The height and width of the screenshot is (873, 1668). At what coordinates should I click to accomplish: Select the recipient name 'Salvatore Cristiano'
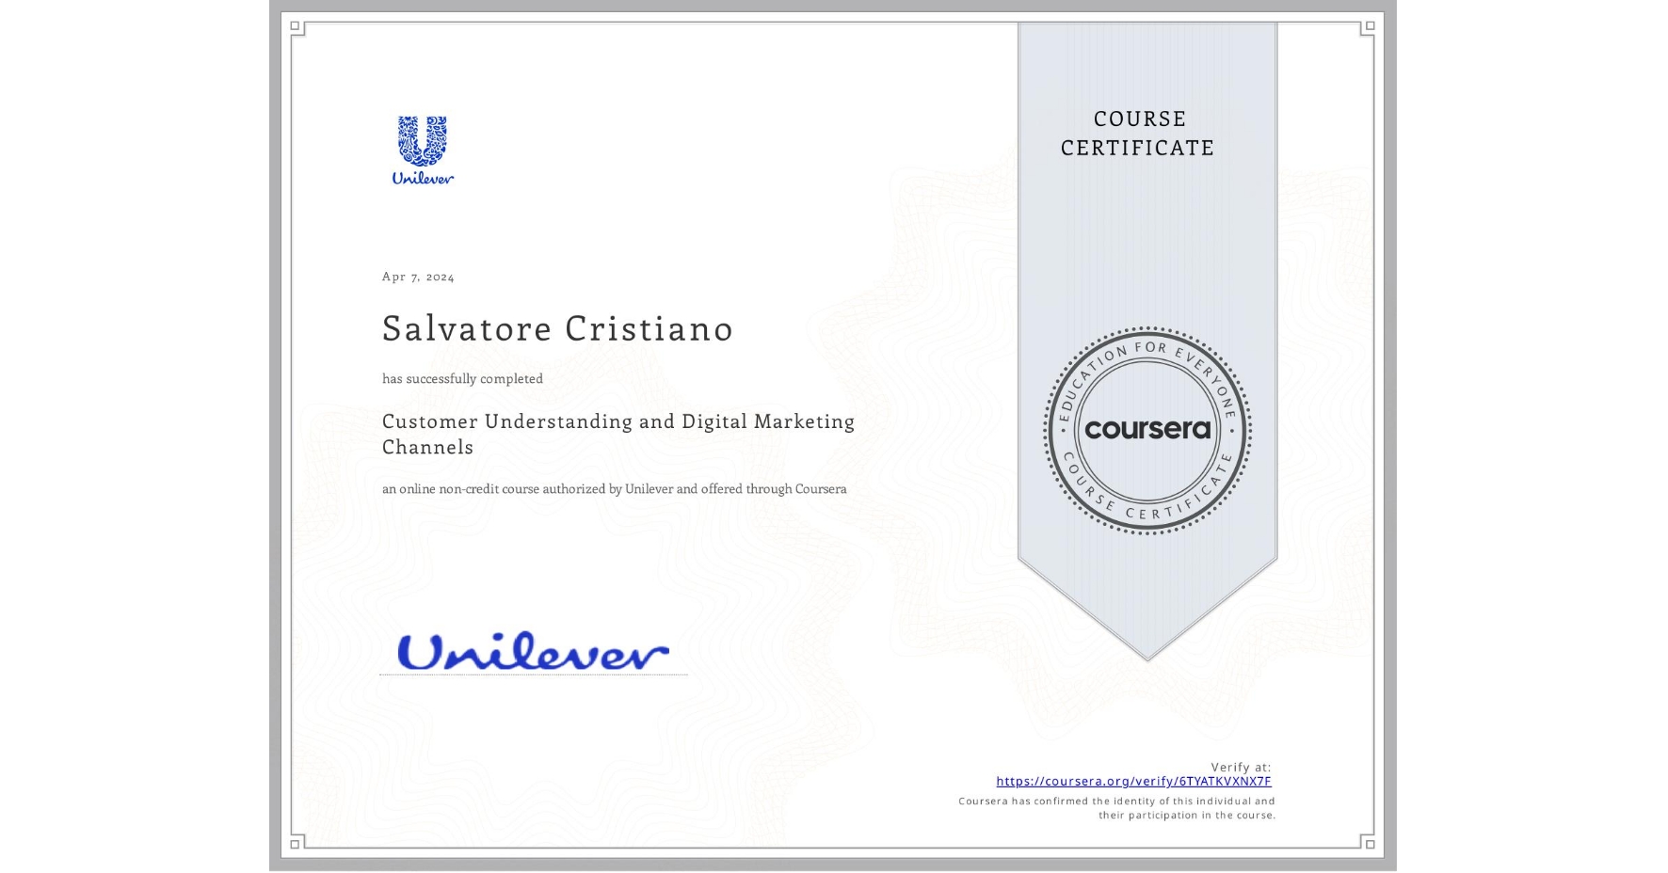tap(556, 330)
